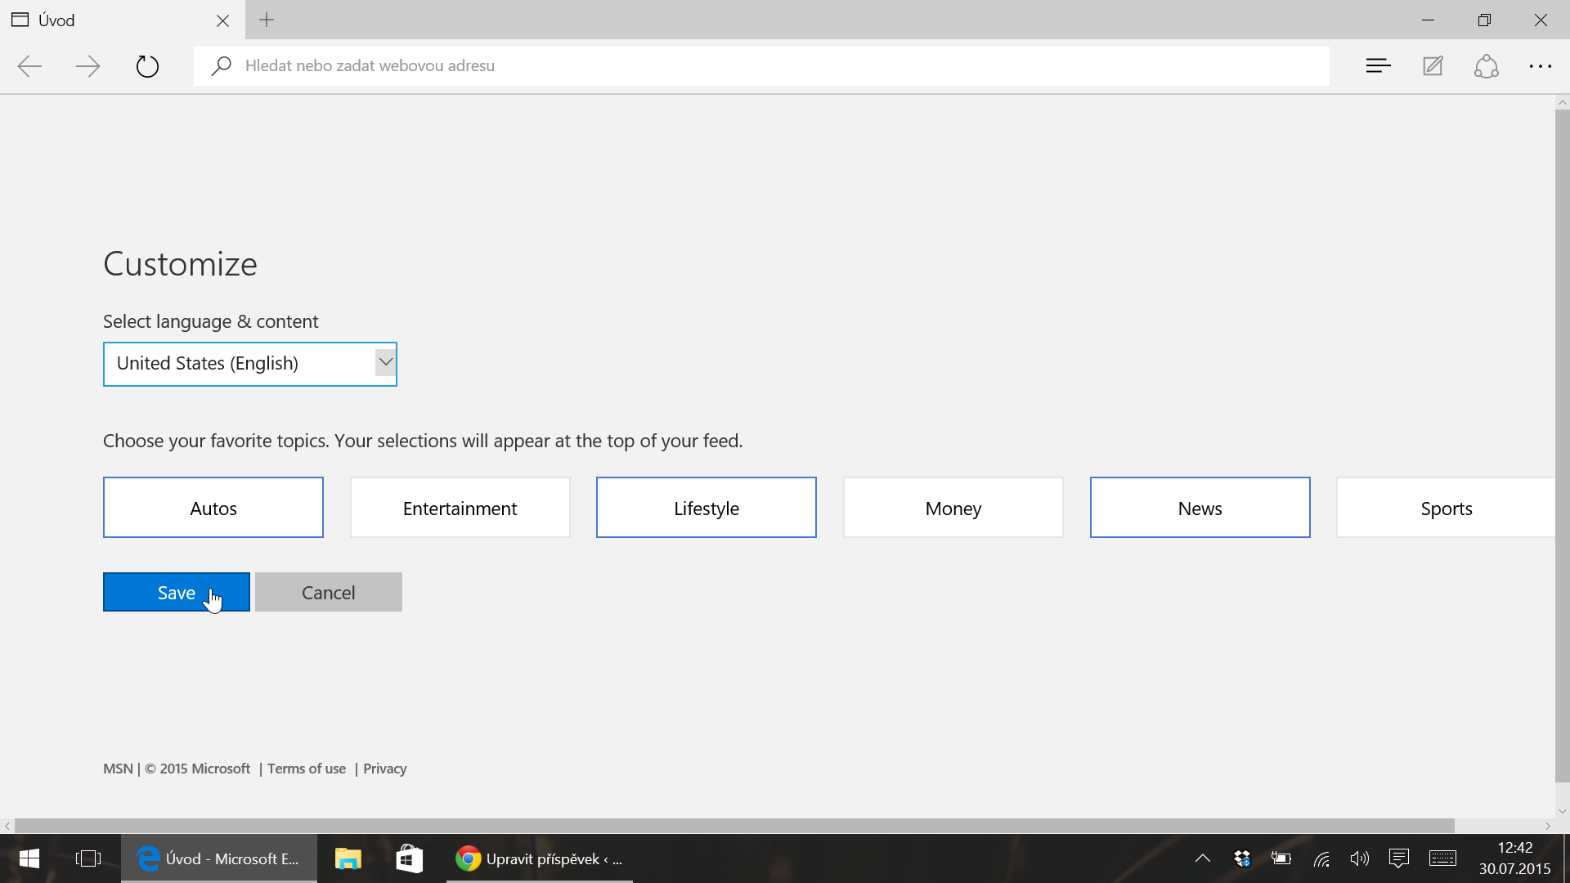Switch to Chrome Upravit příspěvek taskbar item
Viewport: 1570px width, 883px height.
540,858
